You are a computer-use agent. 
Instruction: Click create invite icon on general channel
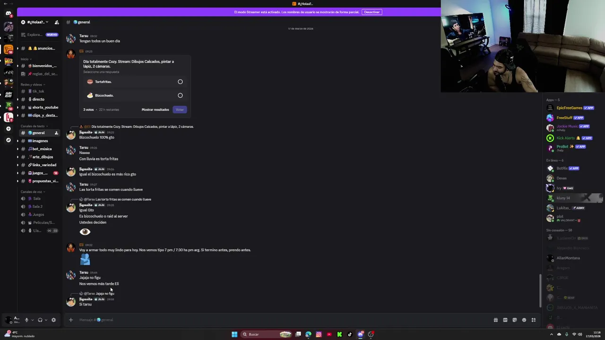[x=56, y=133]
